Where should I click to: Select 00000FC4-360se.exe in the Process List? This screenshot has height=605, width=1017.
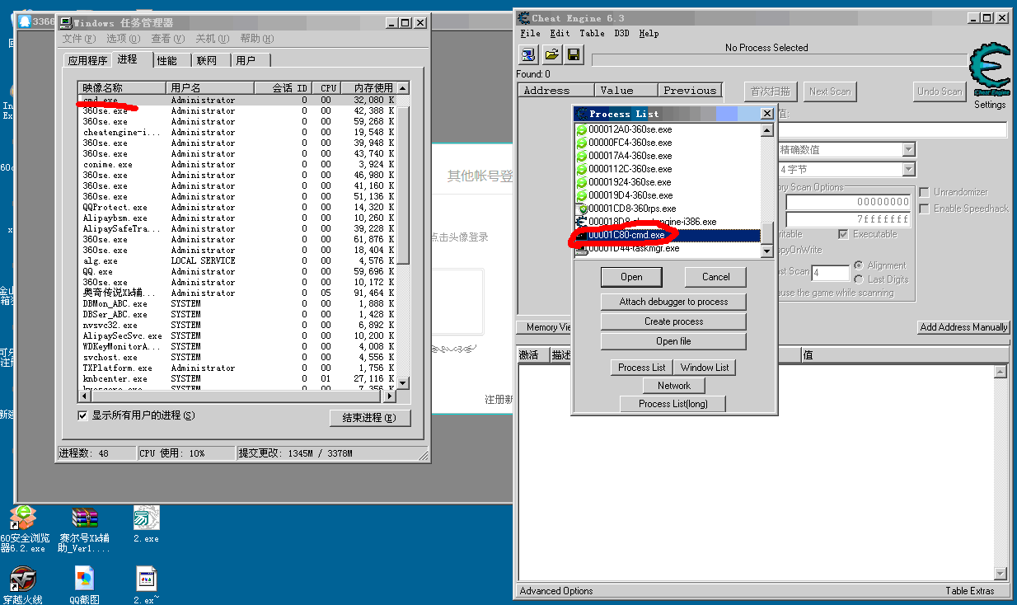click(x=630, y=143)
